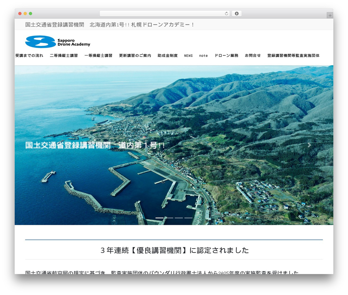Viewport: 348px width, 295px height.
Task: Open the NEWS menu item
Action: coord(188,56)
